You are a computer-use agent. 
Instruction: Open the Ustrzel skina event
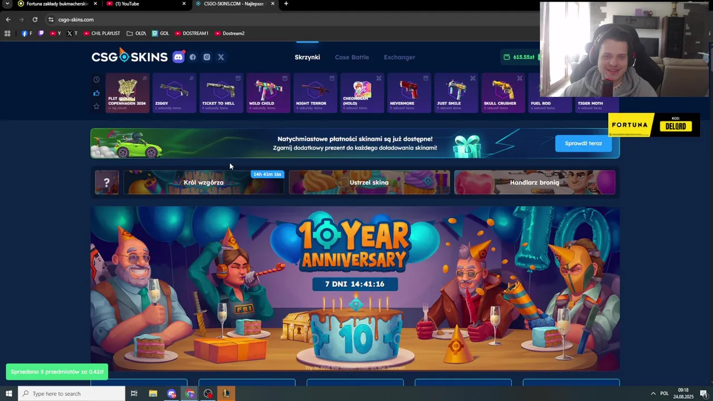pos(369,183)
